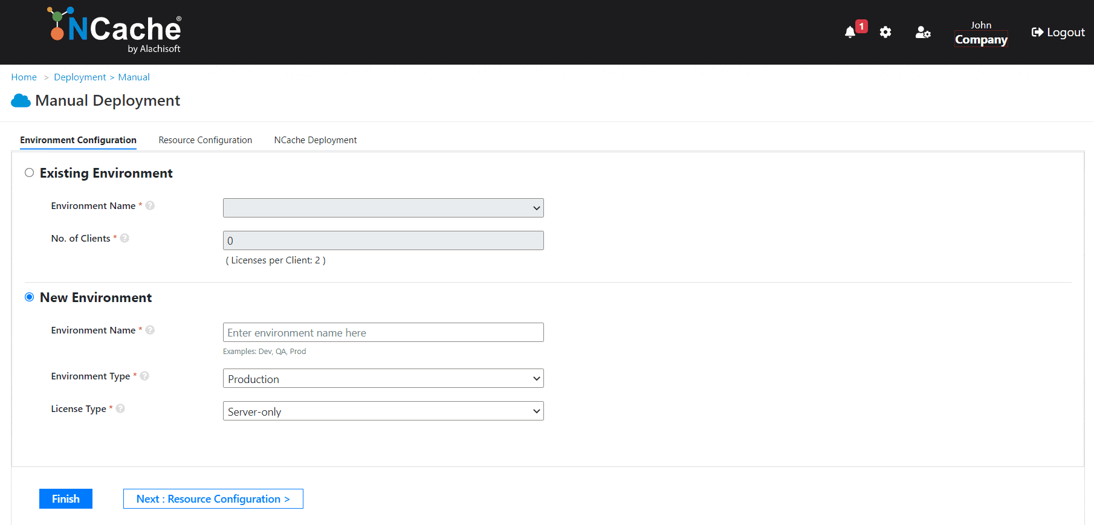Switch to the NCache Deployment tab
1094x525 pixels.
click(x=316, y=140)
